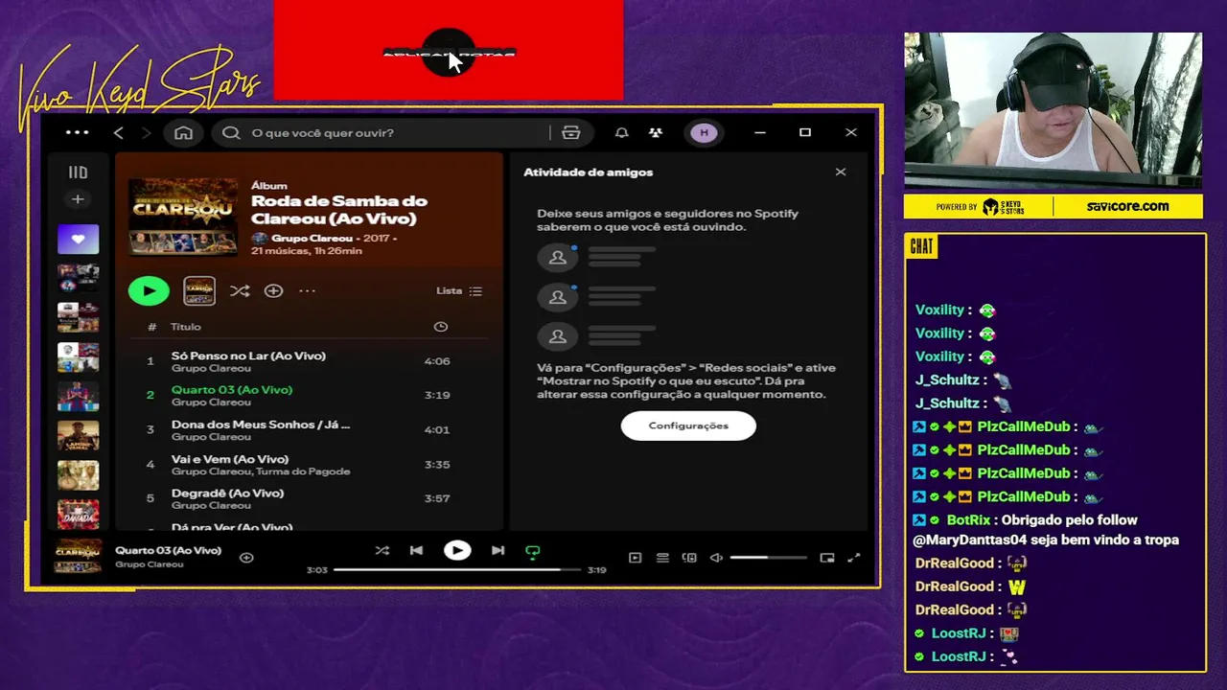Add album to library with plus circle
Viewport: 1227px width, 690px height.
pos(273,290)
